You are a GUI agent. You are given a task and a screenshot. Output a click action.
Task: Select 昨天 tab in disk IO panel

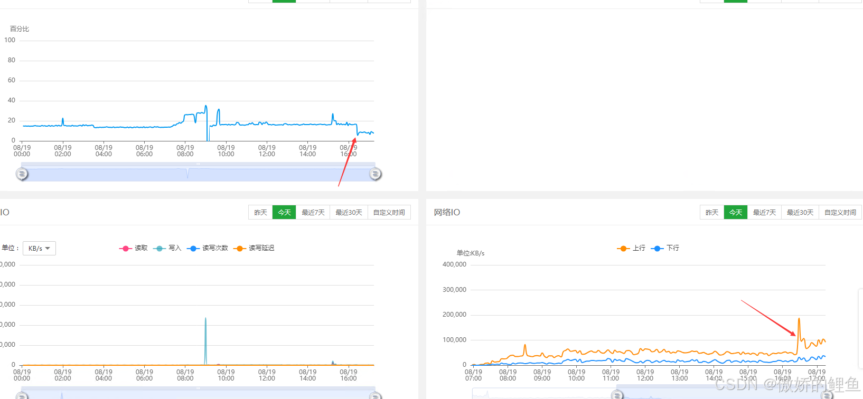tap(260, 212)
